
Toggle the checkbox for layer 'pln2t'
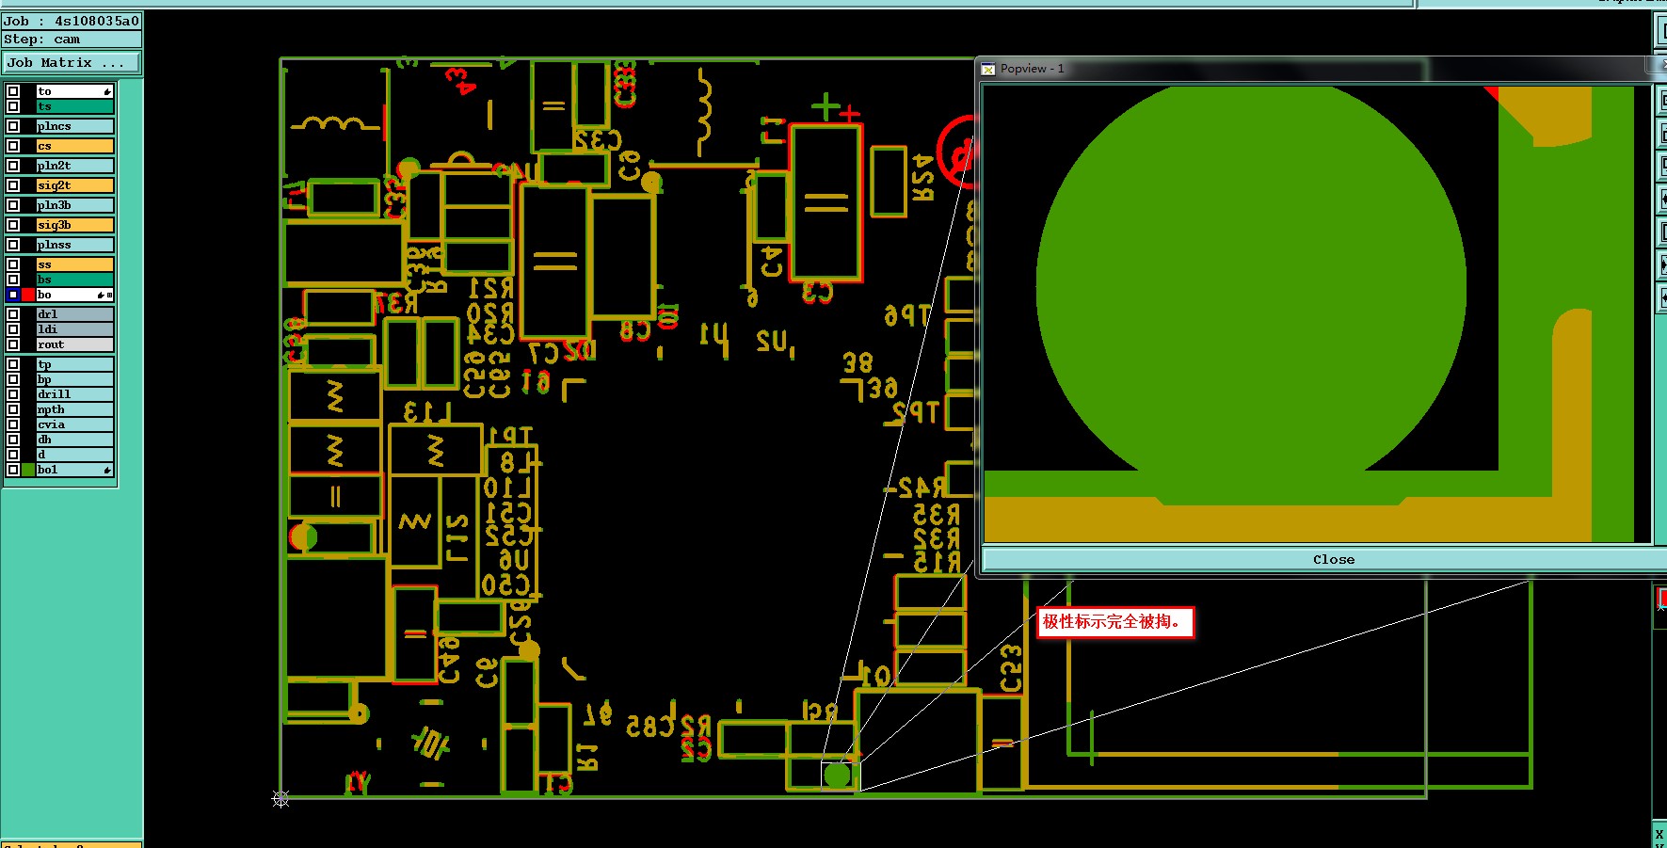pyautogui.click(x=13, y=166)
